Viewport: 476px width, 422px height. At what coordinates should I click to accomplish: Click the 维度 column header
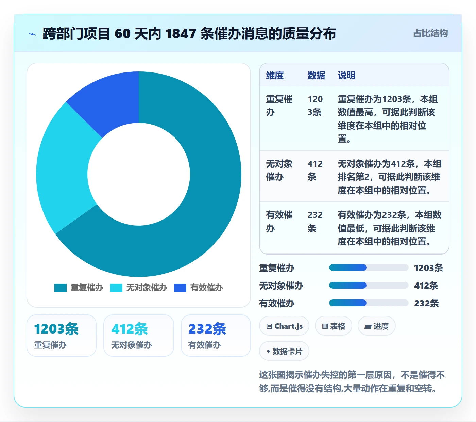tap(275, 75)
